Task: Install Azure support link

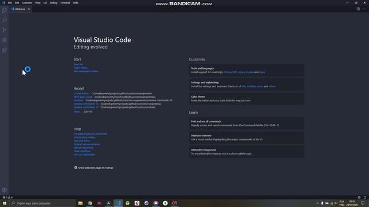Action: pos(241,72)
